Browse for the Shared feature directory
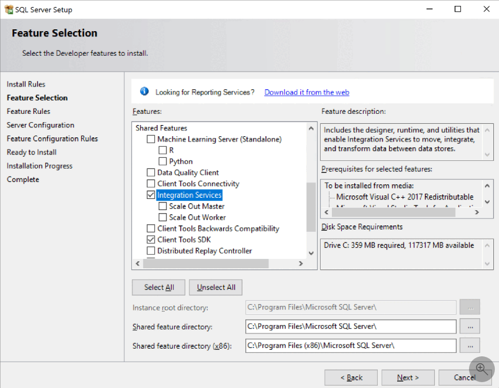 click(470, 326)
